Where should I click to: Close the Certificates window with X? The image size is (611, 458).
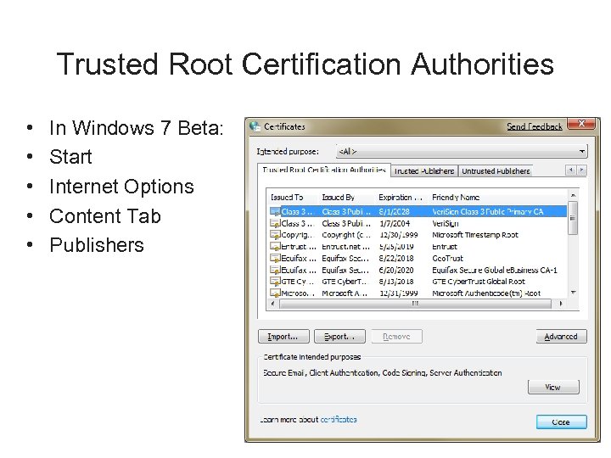[x=581, y=124]
